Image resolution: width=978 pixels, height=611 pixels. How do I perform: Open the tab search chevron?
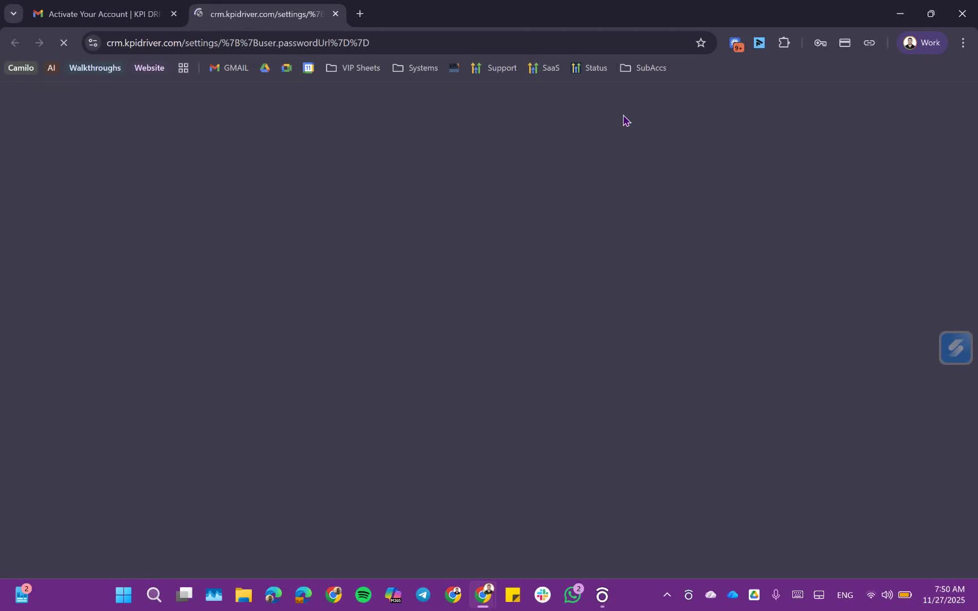[x=13, y=14]
